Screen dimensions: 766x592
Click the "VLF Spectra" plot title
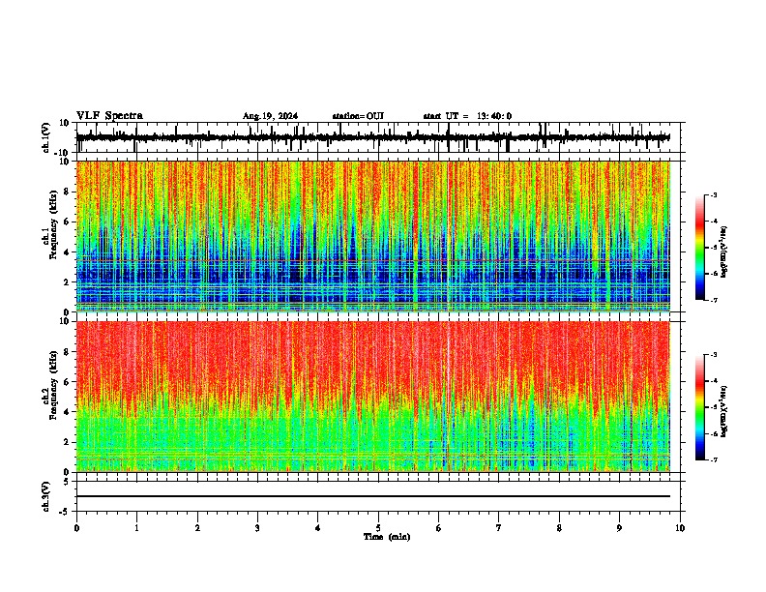click(109, 116)
